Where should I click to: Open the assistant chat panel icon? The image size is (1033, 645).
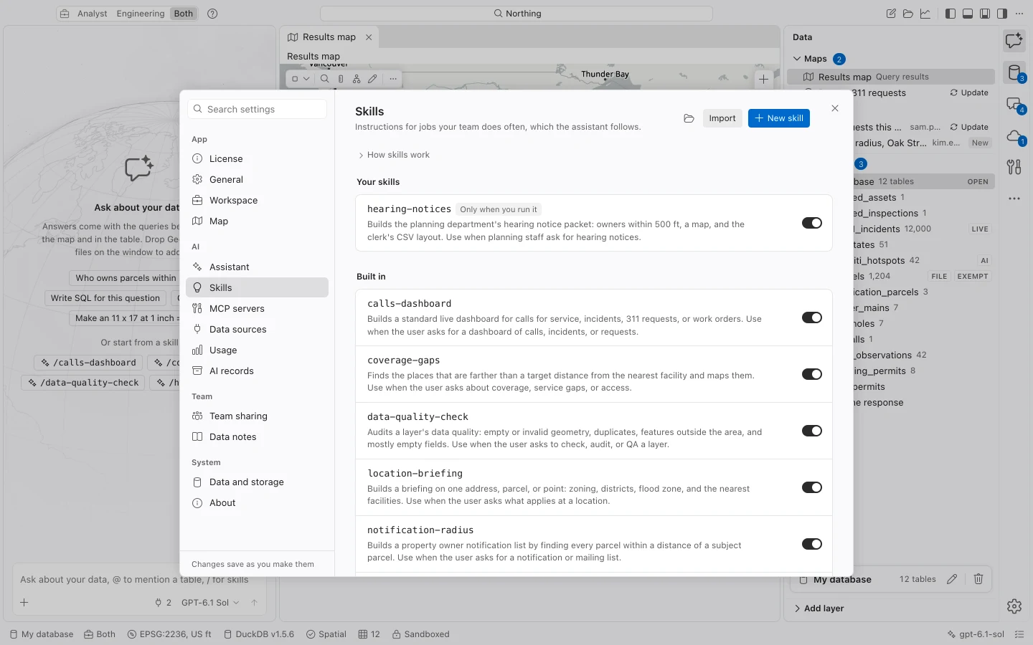(x=1014, y=41)
